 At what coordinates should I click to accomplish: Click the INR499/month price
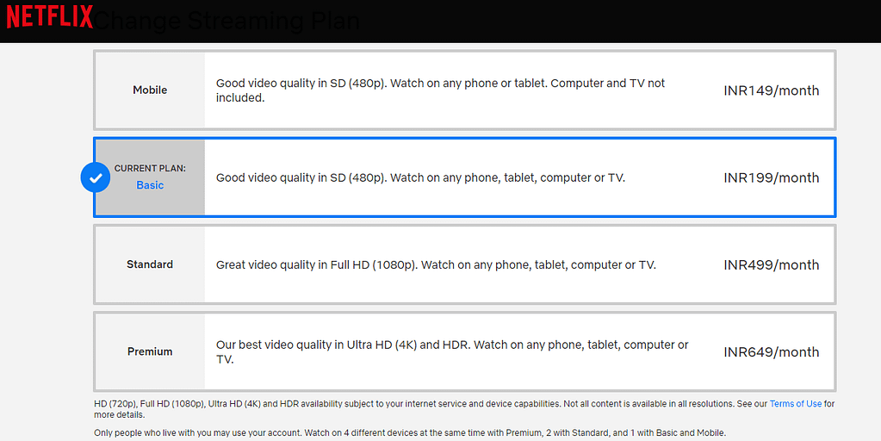(x=772, y=264)
